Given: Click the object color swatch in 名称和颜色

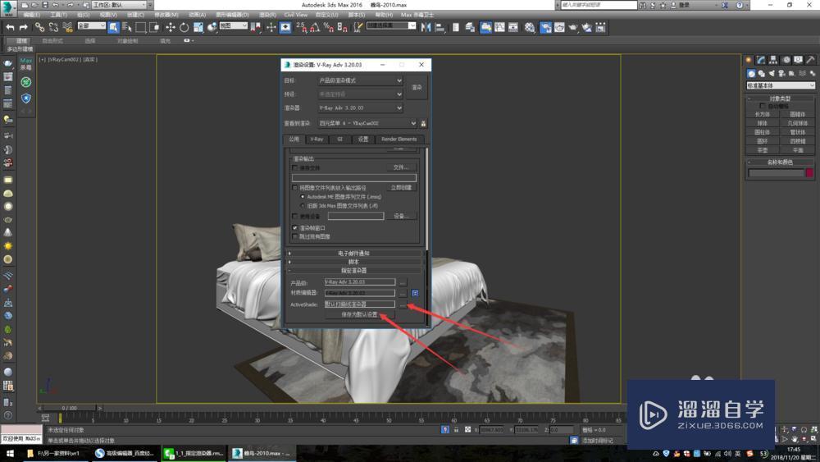Looking at the screenshot, I should pyautogui.click(x=809, y=173).
